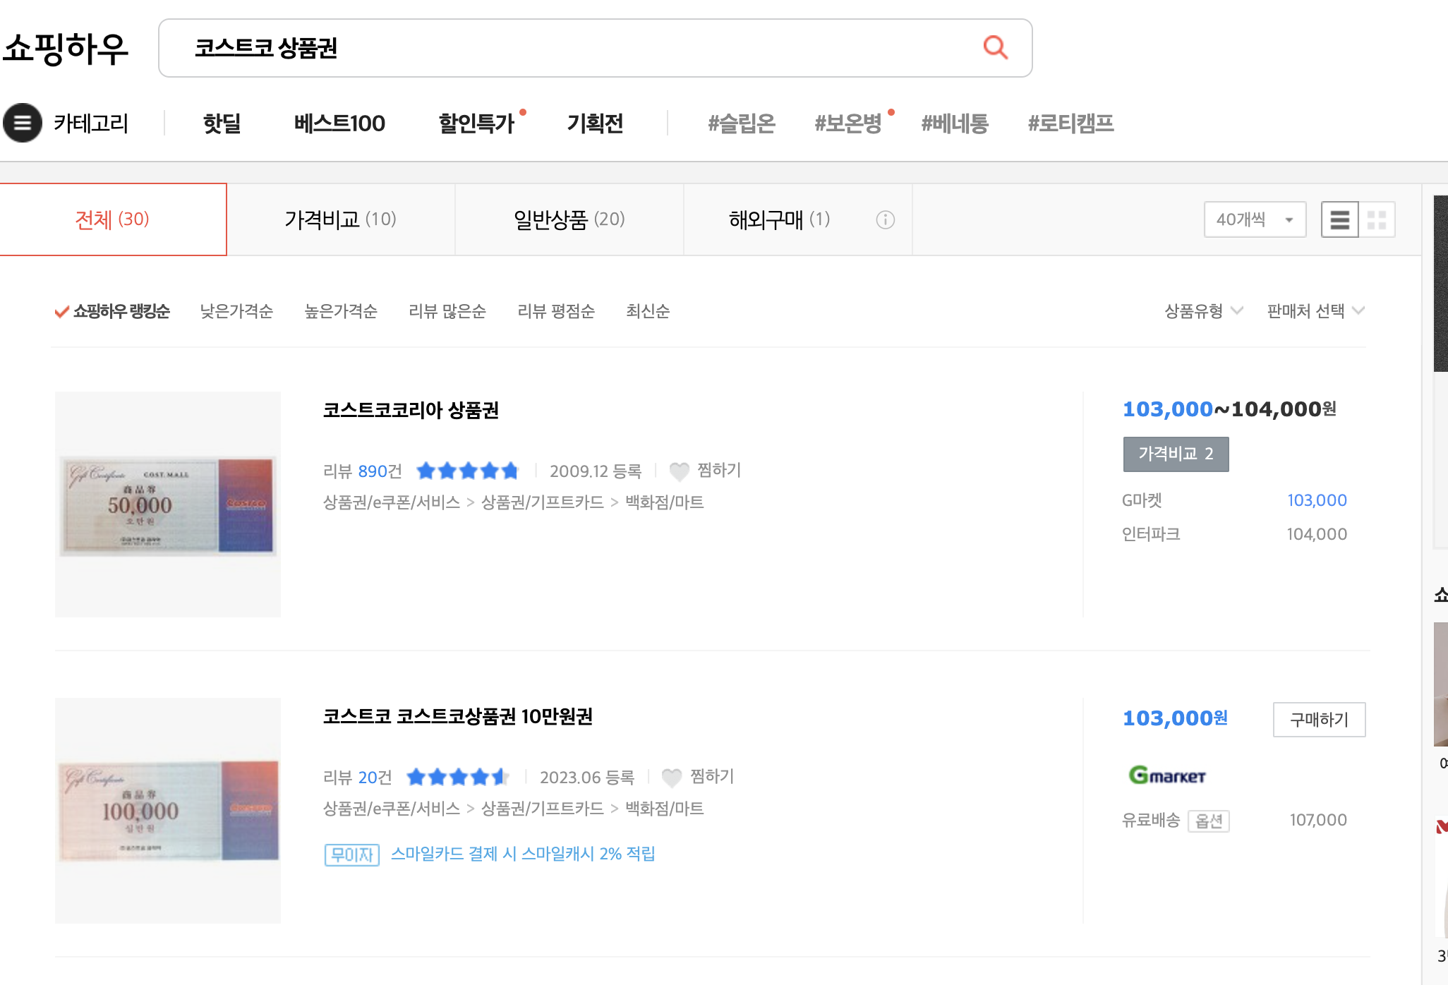
Task: Click the 코스트코 상품권 search input field
Action: 565,48
